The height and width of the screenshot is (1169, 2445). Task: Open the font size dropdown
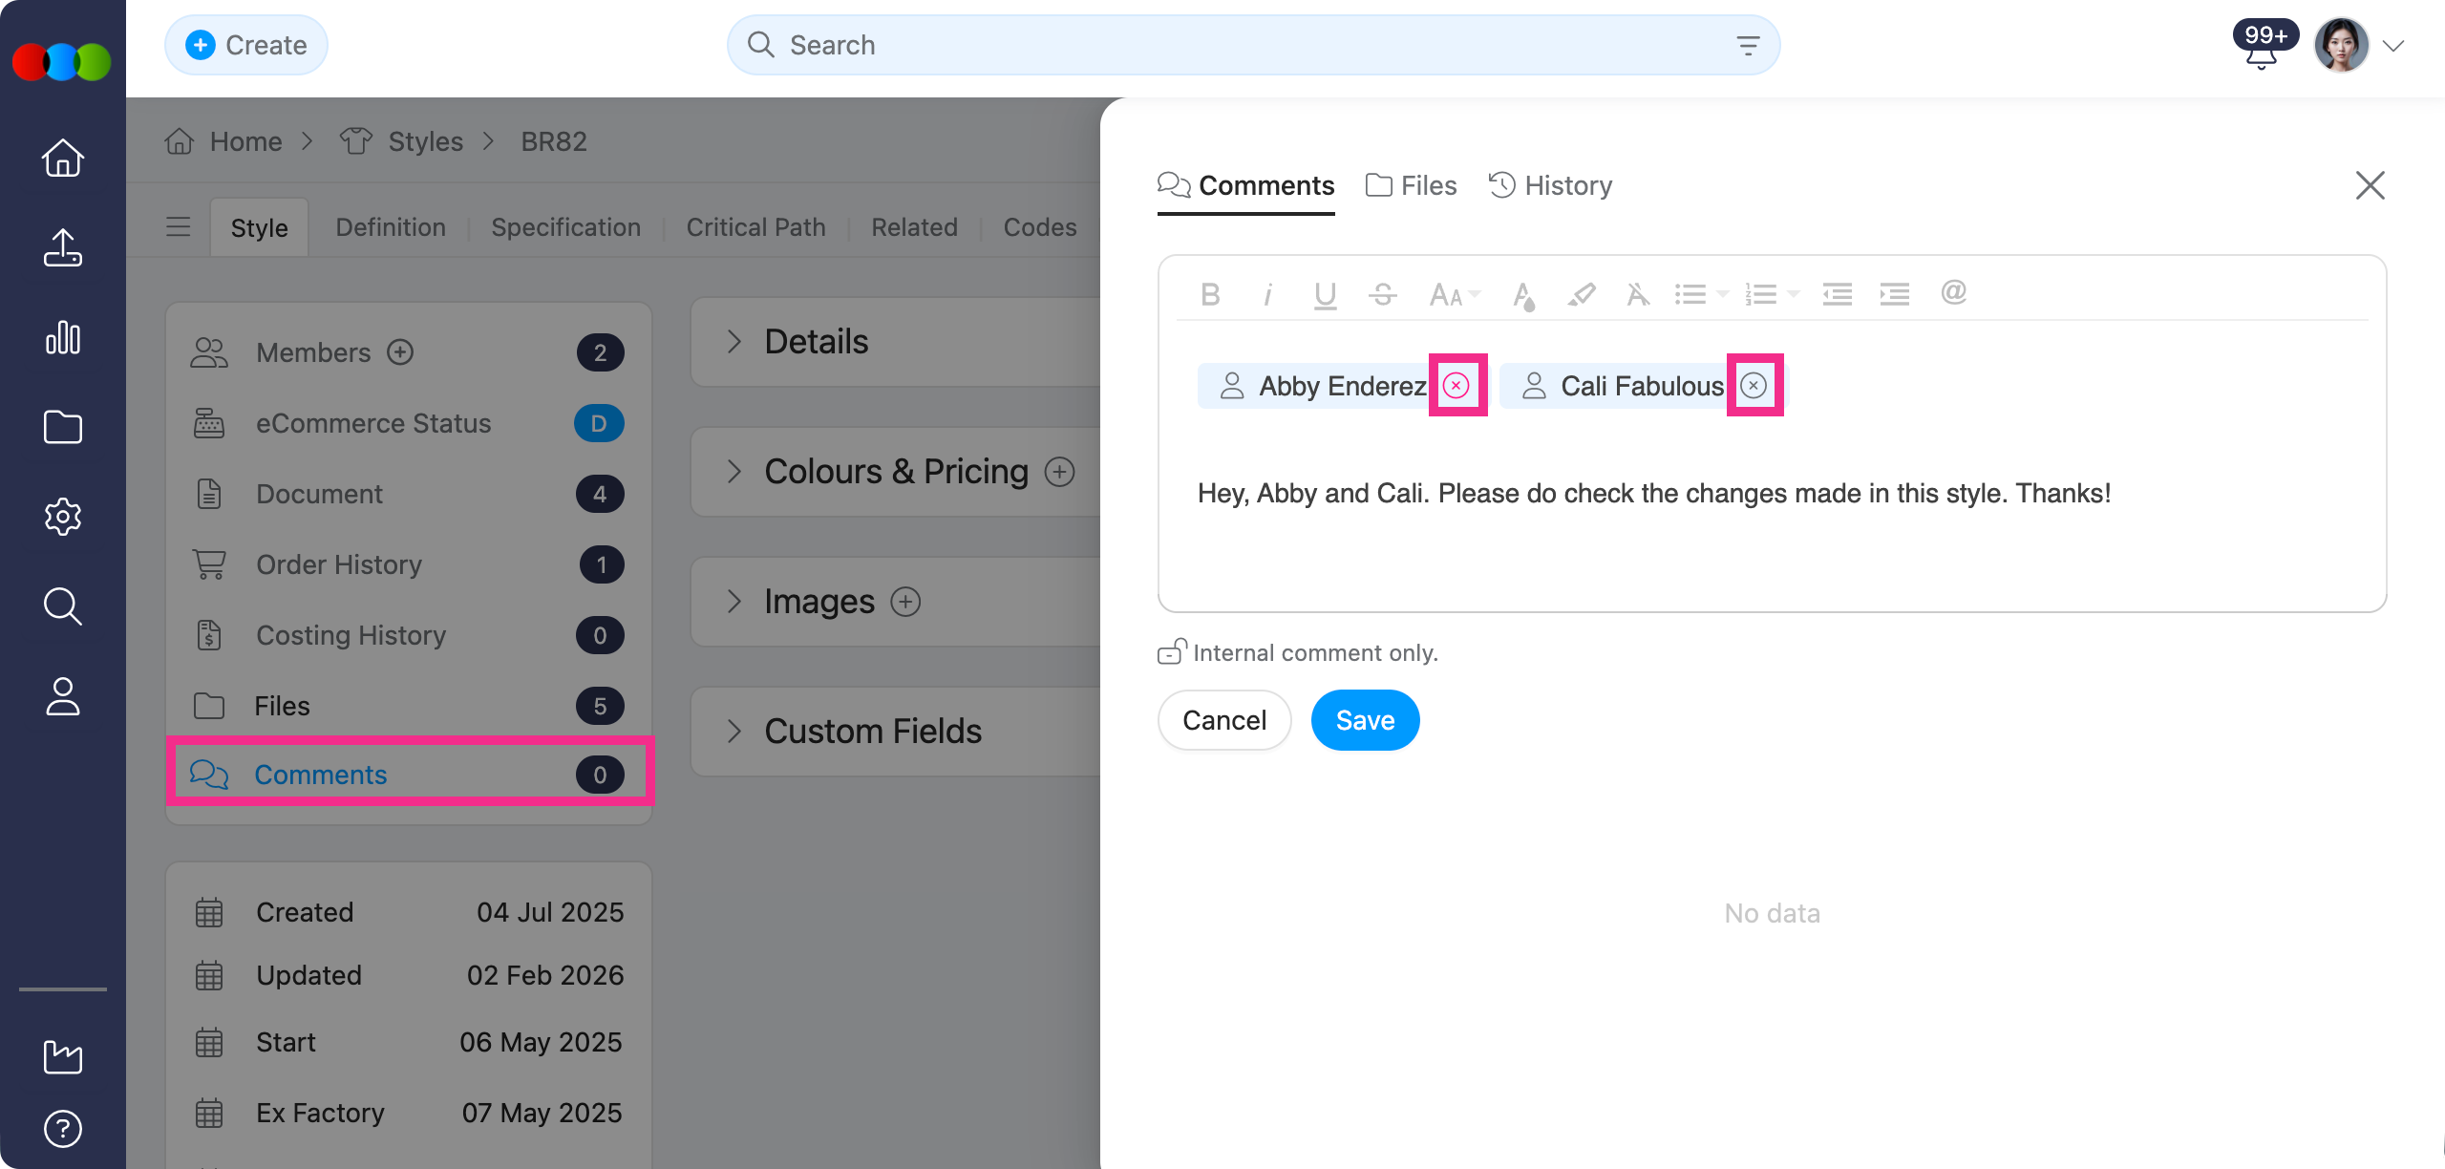click(1454, 294)
